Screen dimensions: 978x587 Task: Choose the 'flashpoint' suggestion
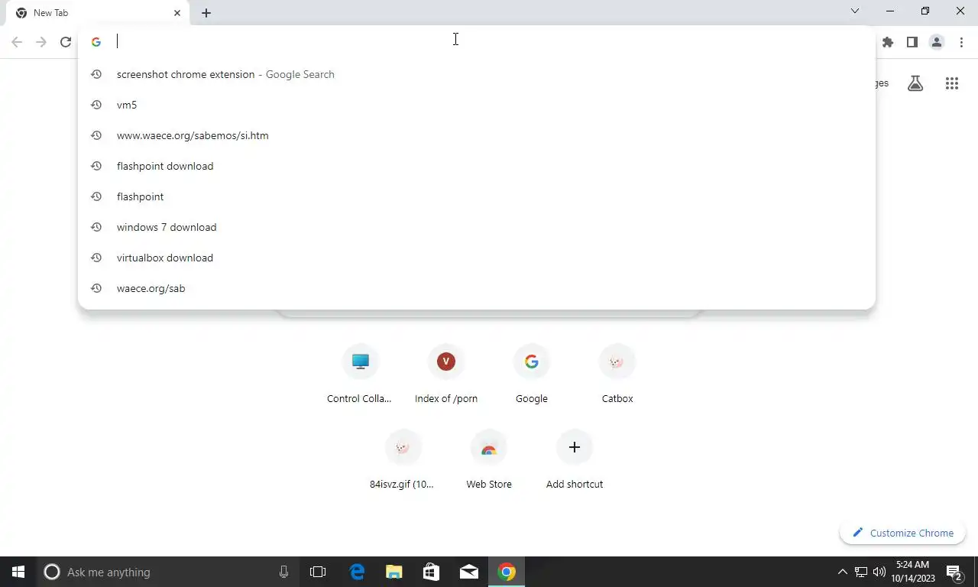click(x=477, y=196)
